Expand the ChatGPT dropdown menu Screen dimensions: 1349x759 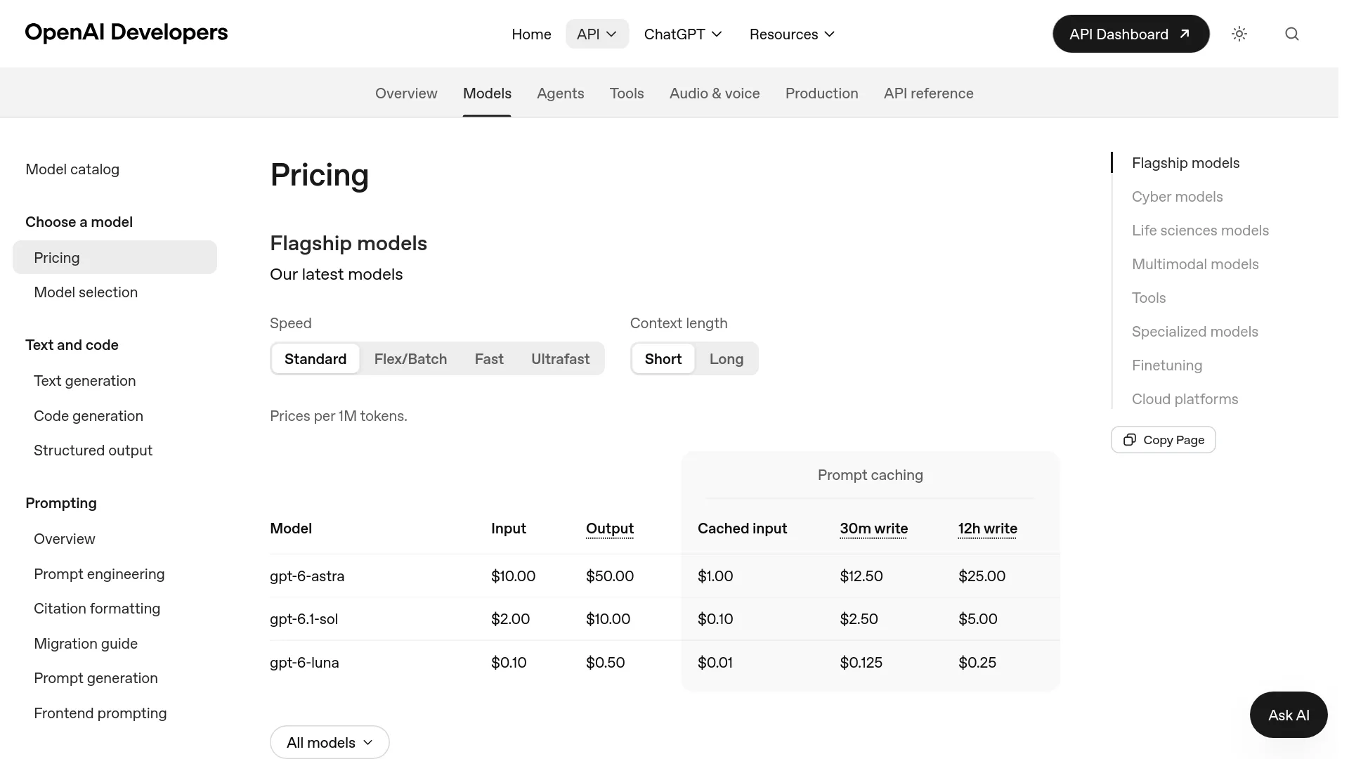[683, 34]
